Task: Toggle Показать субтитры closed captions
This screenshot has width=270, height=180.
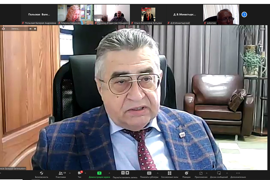Action: [149, 173]
